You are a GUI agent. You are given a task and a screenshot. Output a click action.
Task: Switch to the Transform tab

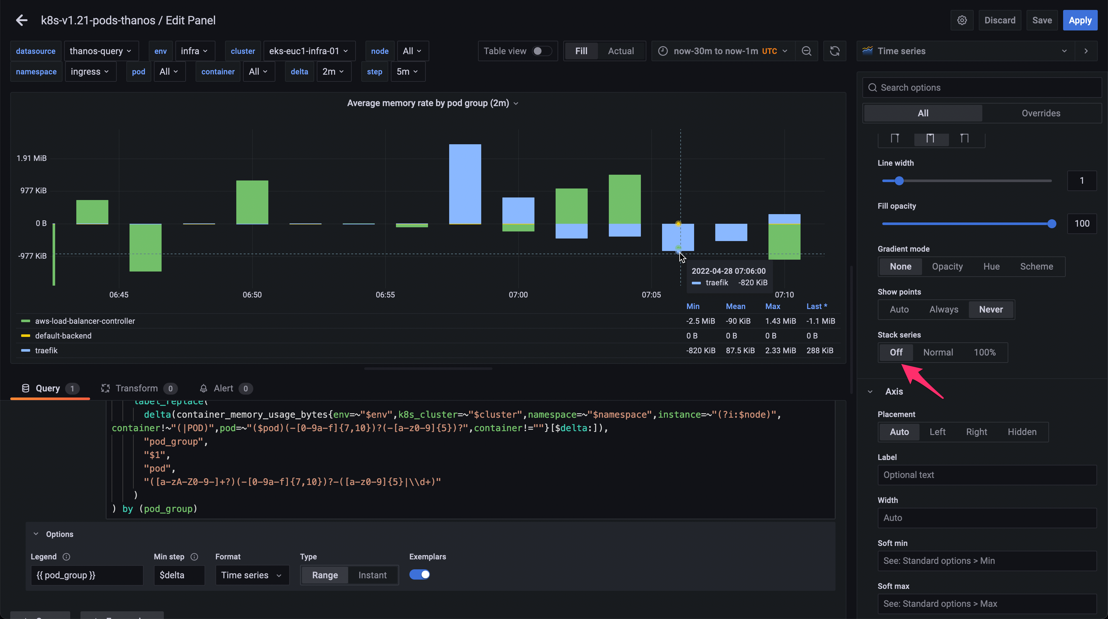coord(137,389)
